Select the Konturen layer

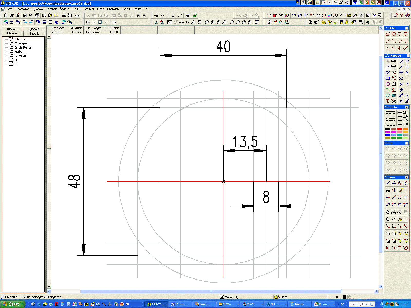(x=20, y=56)
